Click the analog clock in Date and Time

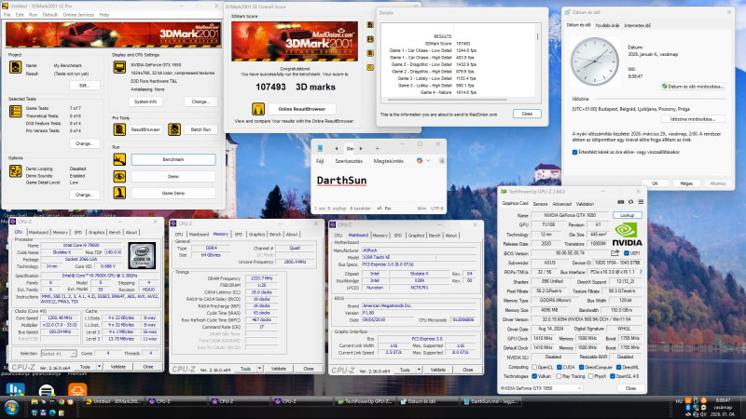(594, 61)
